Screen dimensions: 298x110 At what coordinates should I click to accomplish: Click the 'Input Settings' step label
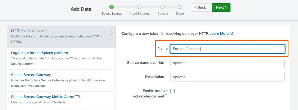[139, 14]
